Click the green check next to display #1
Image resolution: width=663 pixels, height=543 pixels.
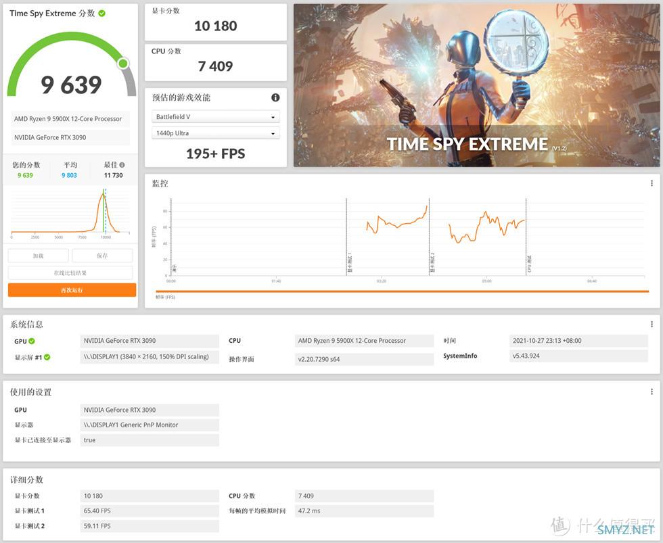[47, 357]
